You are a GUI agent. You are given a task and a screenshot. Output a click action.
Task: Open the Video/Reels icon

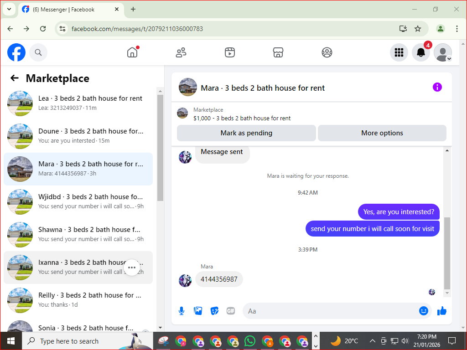[230, 52]
